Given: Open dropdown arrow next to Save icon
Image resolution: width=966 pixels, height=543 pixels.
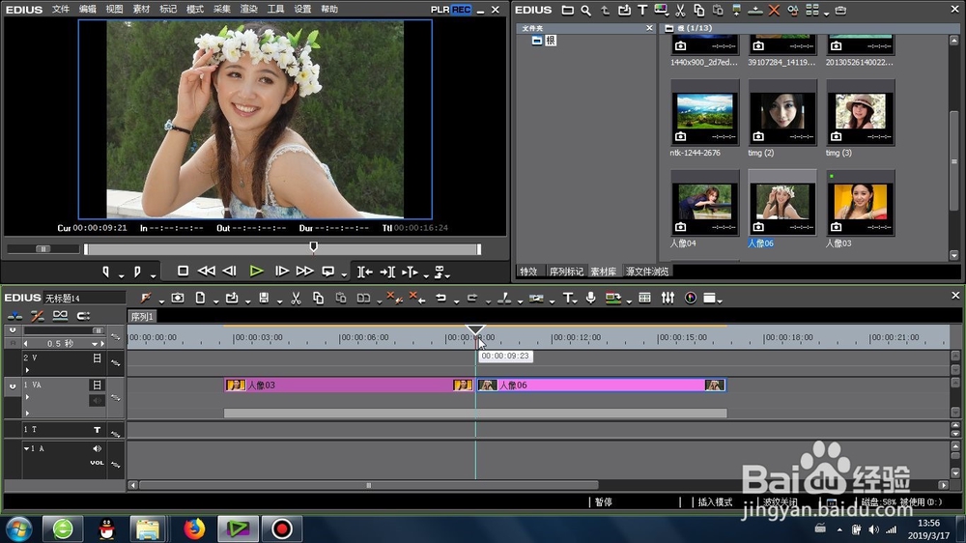Looking at the screenshot, I should pos(279,300).
